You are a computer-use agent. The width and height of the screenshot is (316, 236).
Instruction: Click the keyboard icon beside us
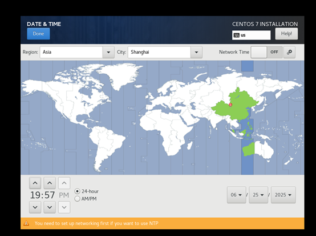click(237, 35)
